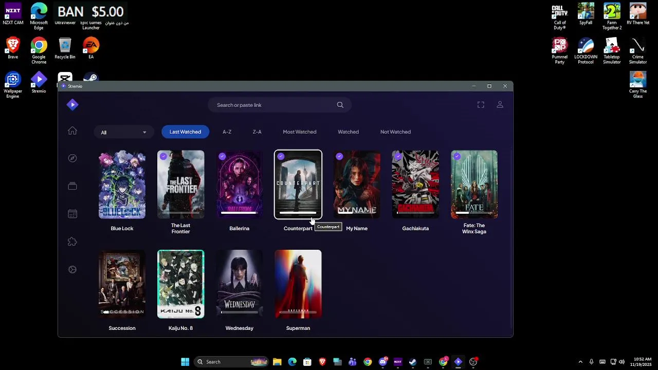658x370 pixels.
Task: Expand the 'All' type filter dropdown
Action: 123,132
